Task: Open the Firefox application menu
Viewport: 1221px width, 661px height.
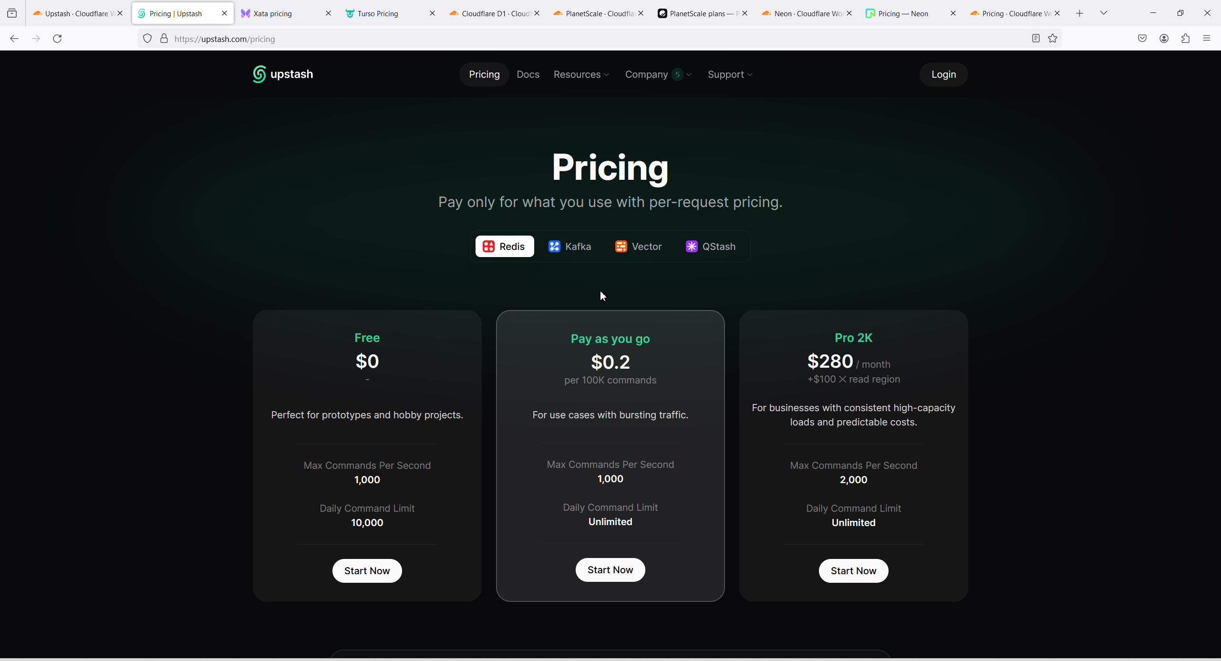Action: coord(1207,39)
